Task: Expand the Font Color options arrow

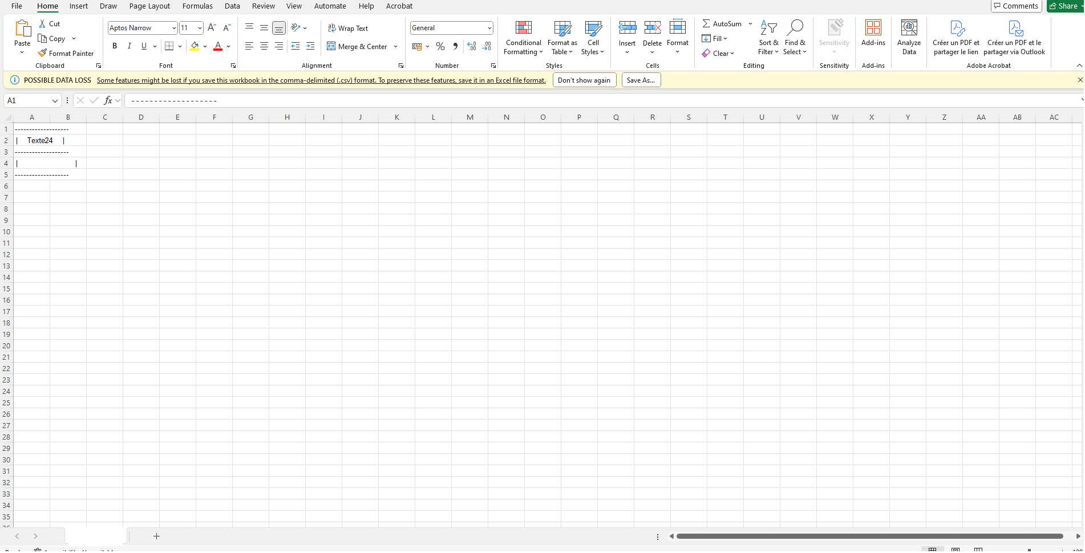Action: [x=228, y=46]
